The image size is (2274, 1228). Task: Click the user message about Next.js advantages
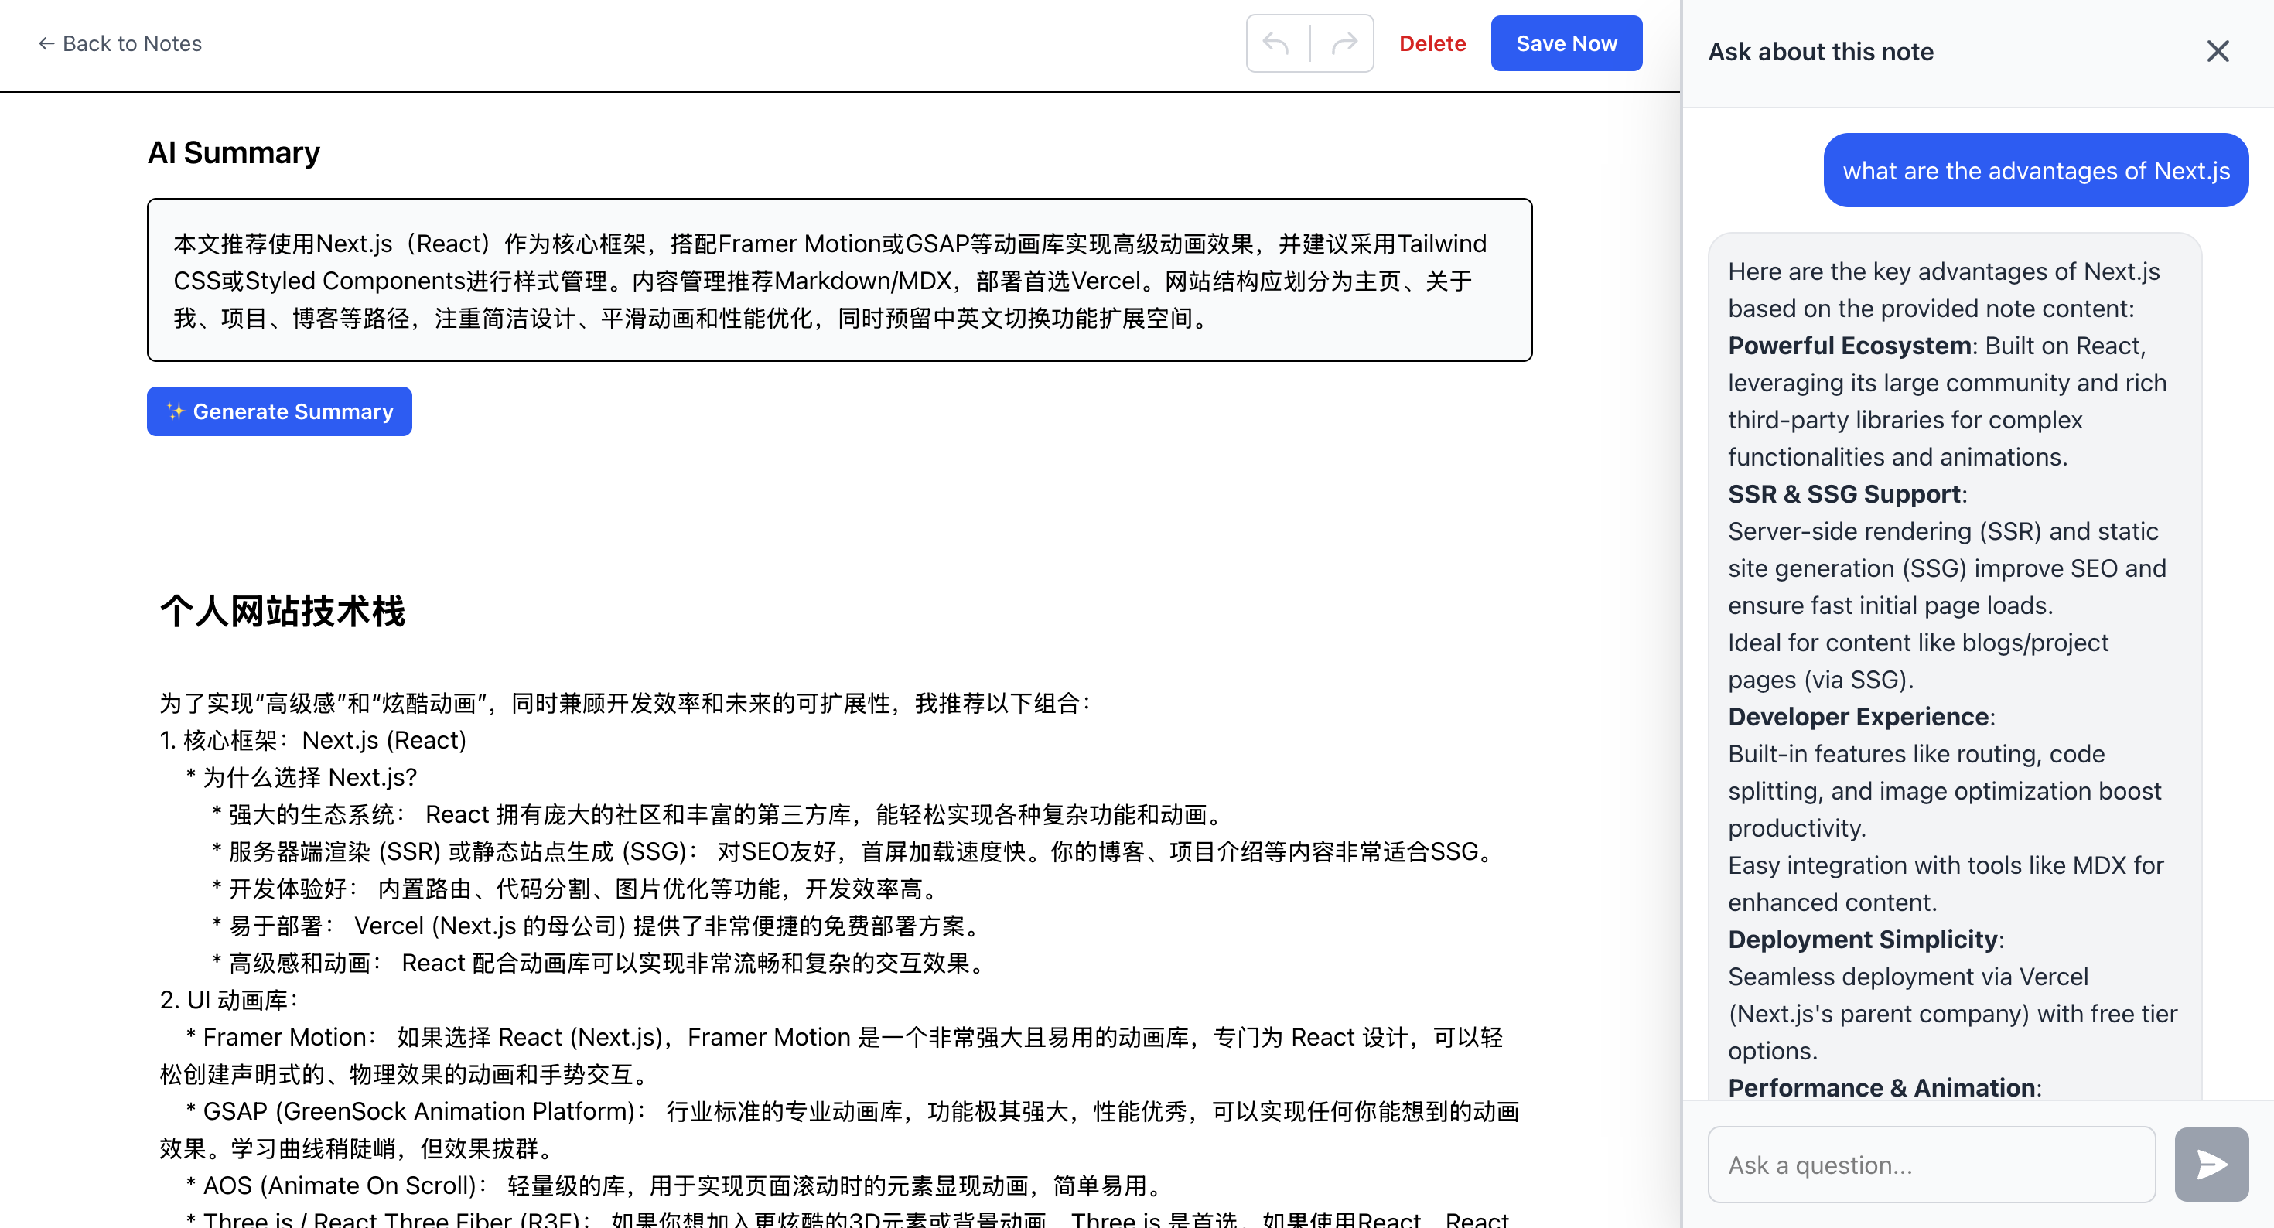pos(2035,170)
